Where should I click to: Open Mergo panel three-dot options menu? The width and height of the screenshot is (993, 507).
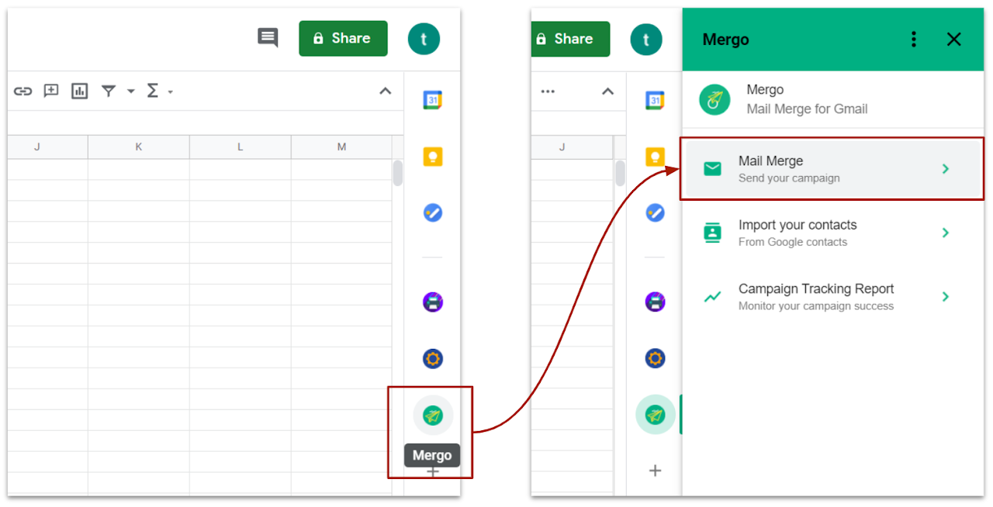914,39
